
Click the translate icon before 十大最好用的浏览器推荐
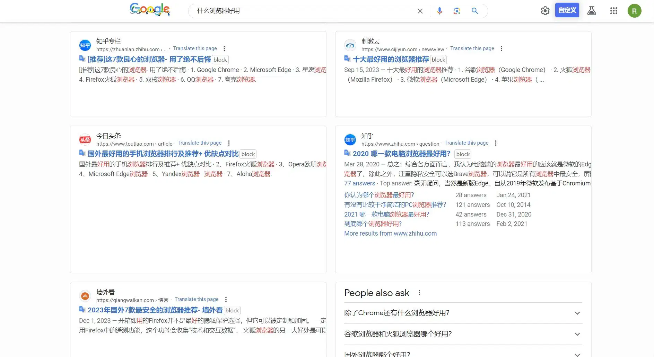(x=347, y=58)
